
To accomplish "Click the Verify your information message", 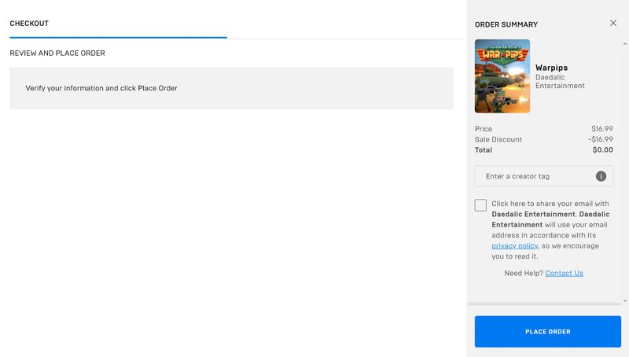I will click(x=101, y=88).
